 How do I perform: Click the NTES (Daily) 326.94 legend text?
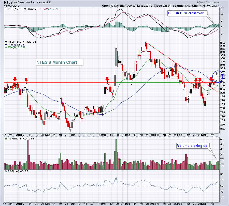tap(22, 42)
